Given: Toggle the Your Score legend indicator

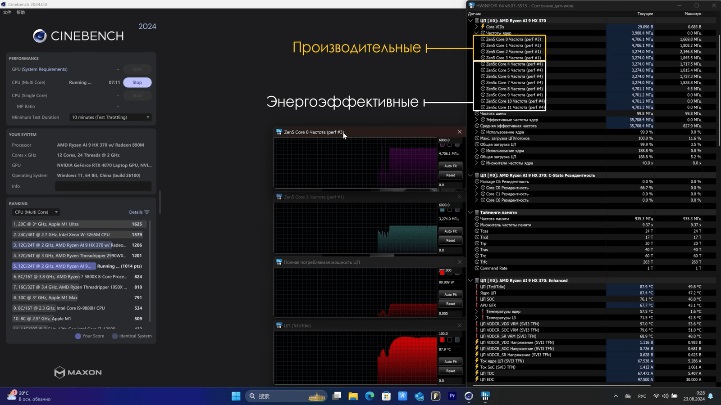Looking at the screenshot, I should (78, 336).
